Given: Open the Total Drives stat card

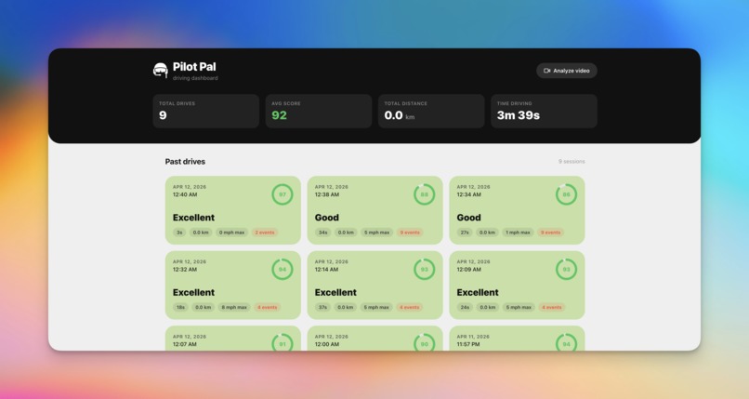Looking at the screenshot, I should [206, 111].
